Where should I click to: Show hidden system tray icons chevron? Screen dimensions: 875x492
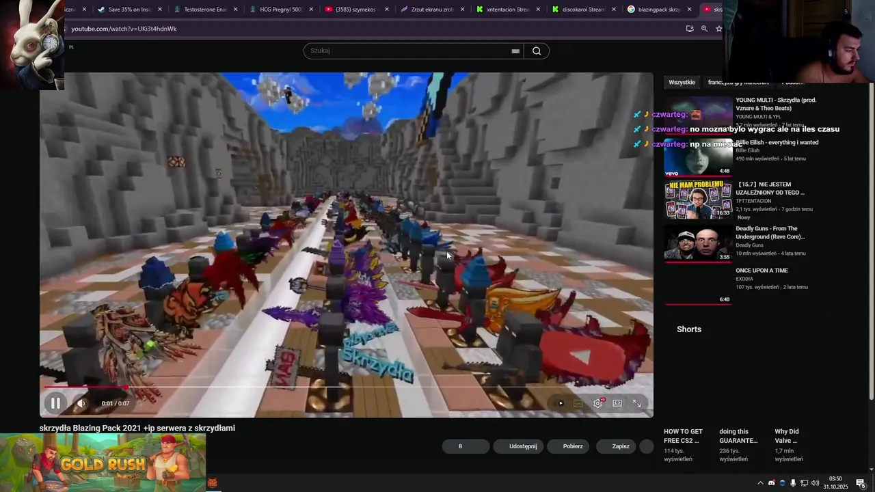[x=760, y=483]
